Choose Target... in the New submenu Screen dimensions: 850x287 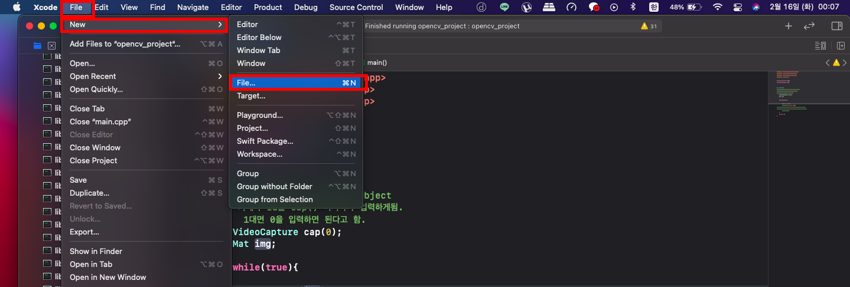[x=296, y=95]
